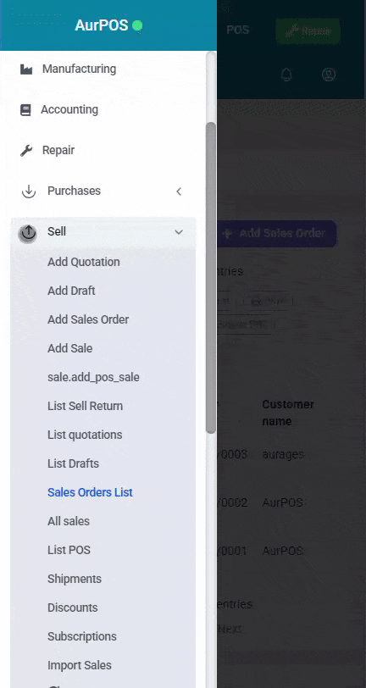Click the Sell upload-arrow icon
The height and width of the screenshot is (688, 366).
29,232
